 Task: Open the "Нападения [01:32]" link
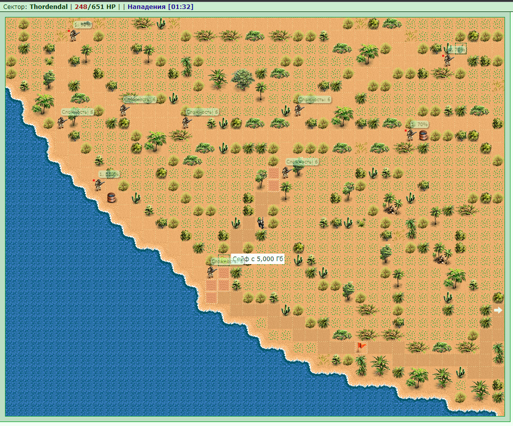[x=160, y=6]
